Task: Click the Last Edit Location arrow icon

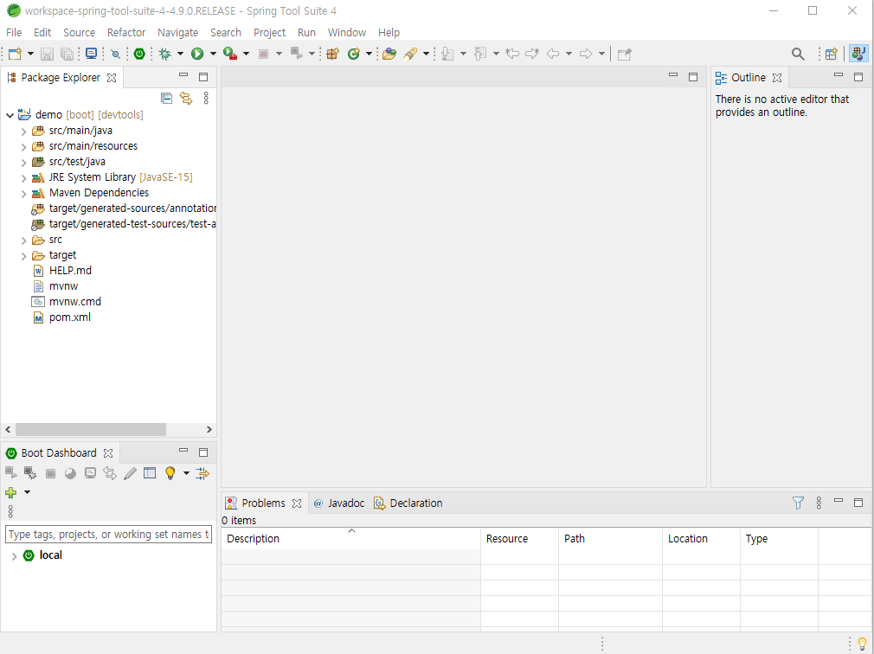Action: point(512,54)
